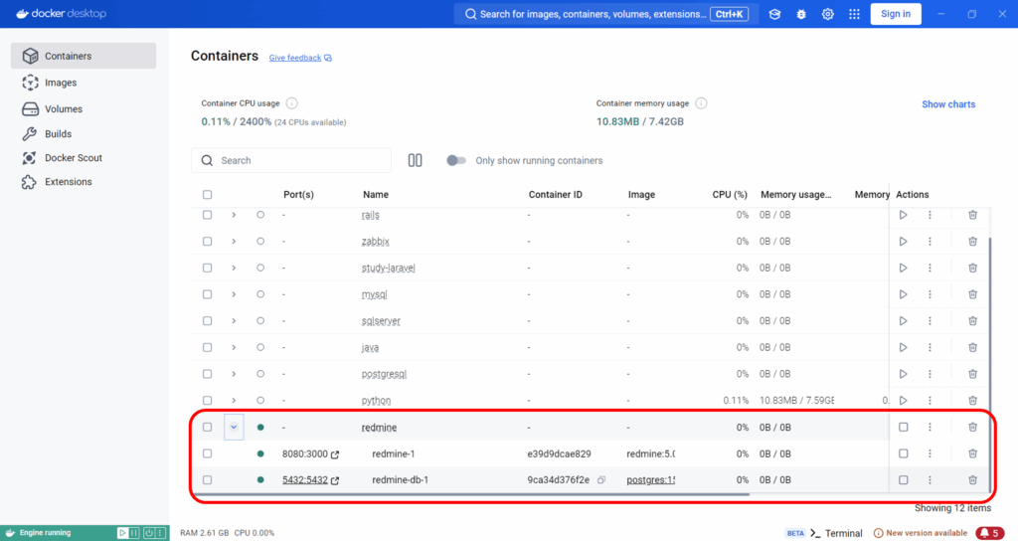The height and width of the screenshot is (541, 1018).
Task: Open the Volumes sidebar section
Action: pyautogui.click(x=64, y=108)
